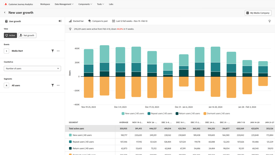Viewport: 275px width, 155px height.
Task: Click the Adobe logo icon
Action: click(x=5, y=4)
